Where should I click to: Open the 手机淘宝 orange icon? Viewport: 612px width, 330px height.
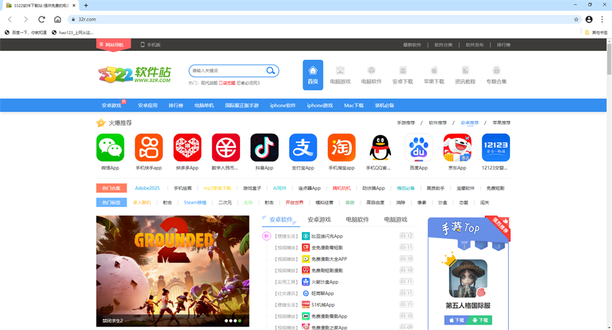pyautogui.click(x=341, y=147)
